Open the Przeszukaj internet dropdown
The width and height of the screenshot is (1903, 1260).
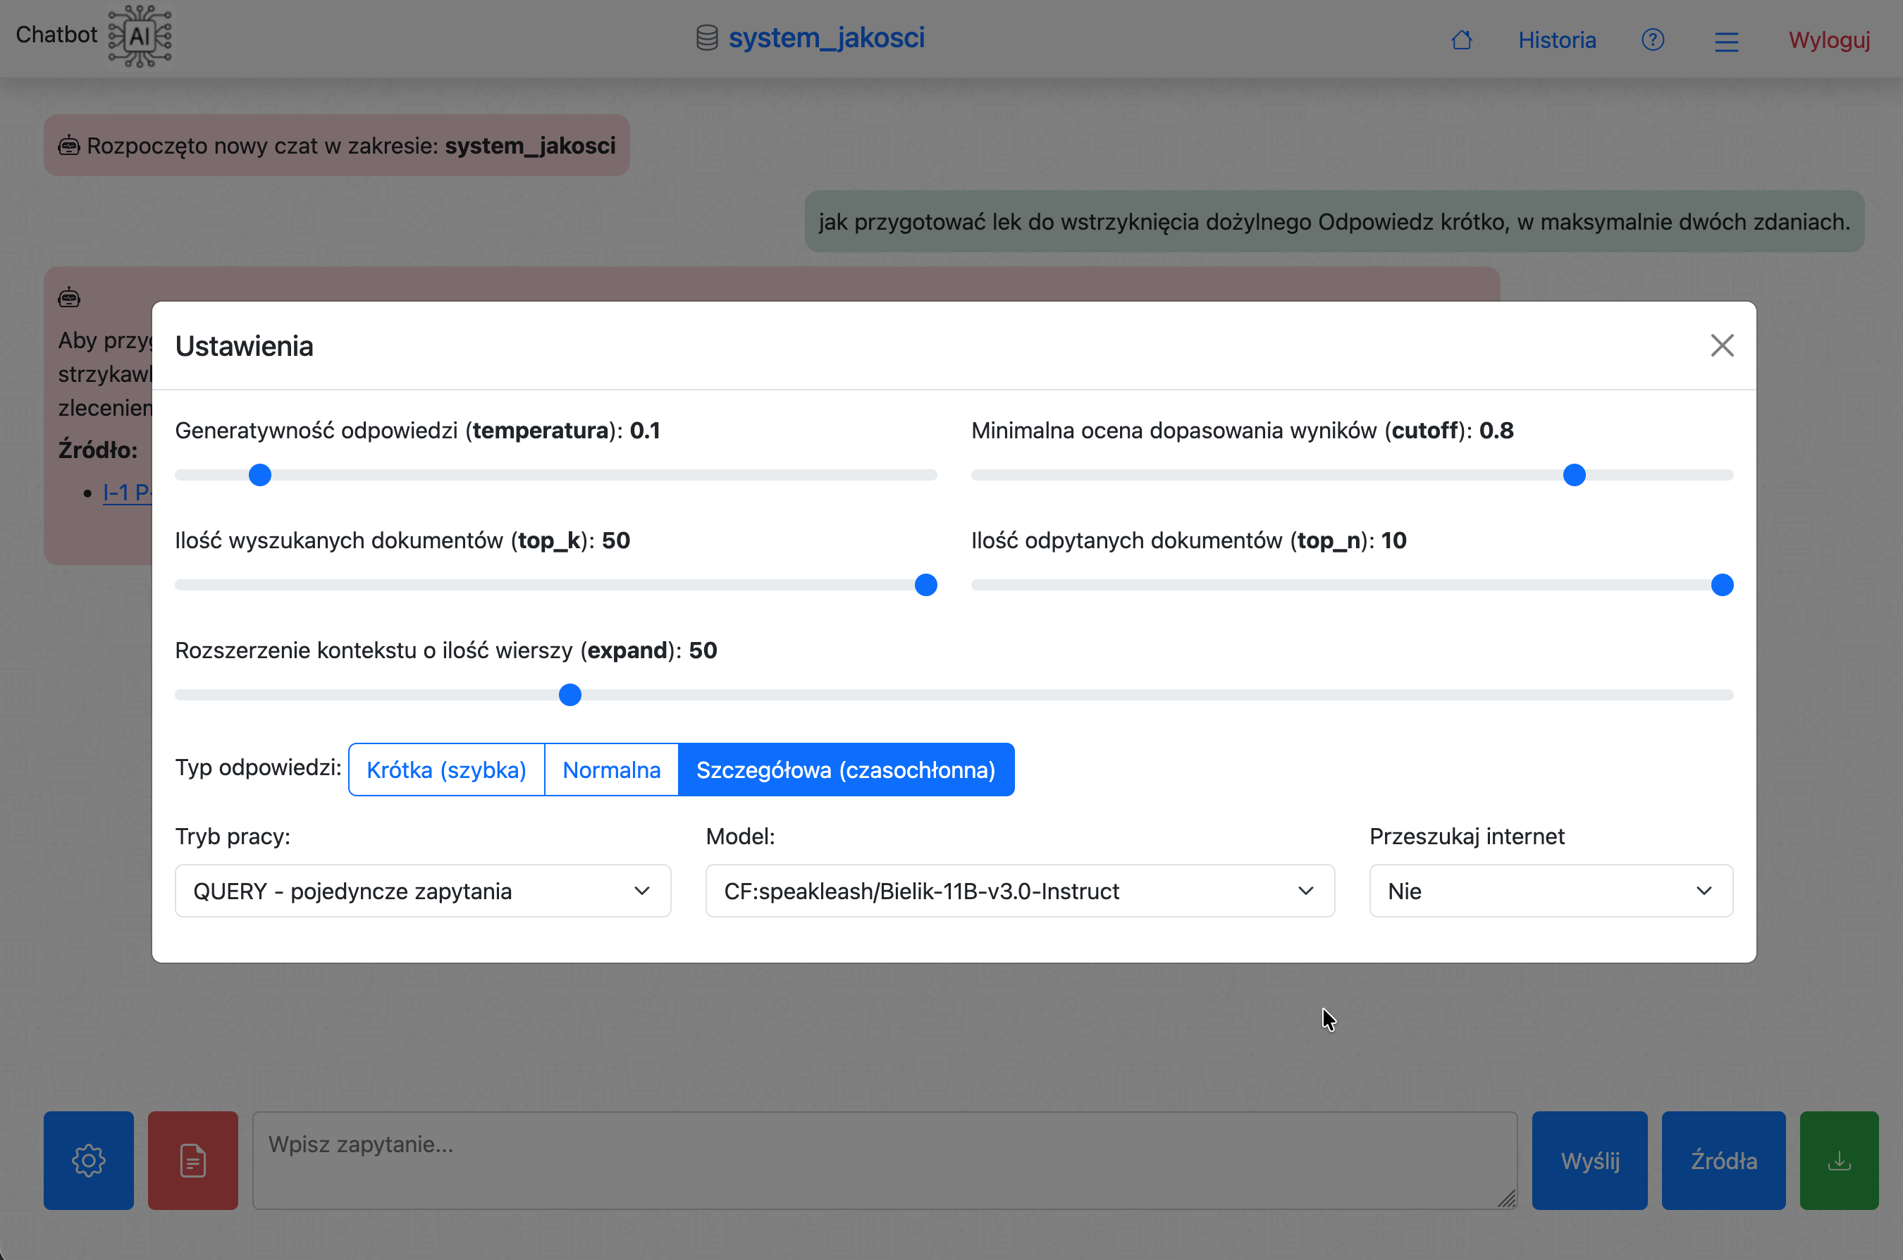pos(1550,890)
